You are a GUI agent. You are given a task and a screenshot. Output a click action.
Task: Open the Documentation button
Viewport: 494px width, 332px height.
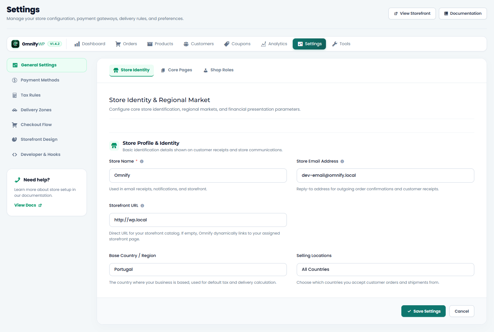pyautogui.click(x=463, y=14)
